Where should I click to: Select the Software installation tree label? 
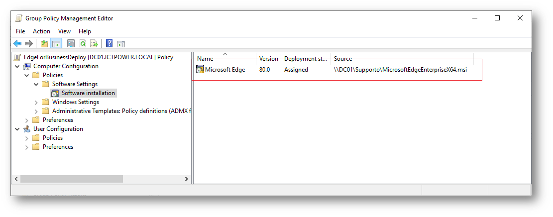88,93
